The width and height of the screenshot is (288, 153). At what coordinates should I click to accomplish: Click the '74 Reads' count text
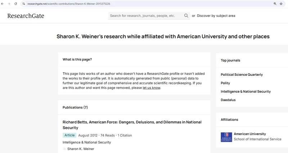point(107,135)
